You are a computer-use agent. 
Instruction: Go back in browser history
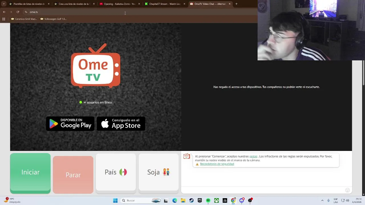pyautogui.click(x=4, y=12)
